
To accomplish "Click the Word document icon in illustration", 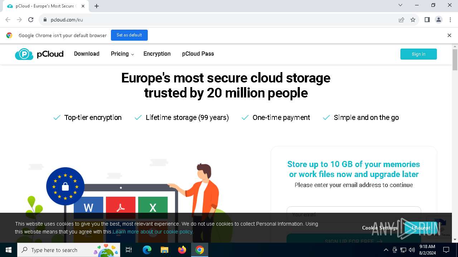I will point(88,207).
